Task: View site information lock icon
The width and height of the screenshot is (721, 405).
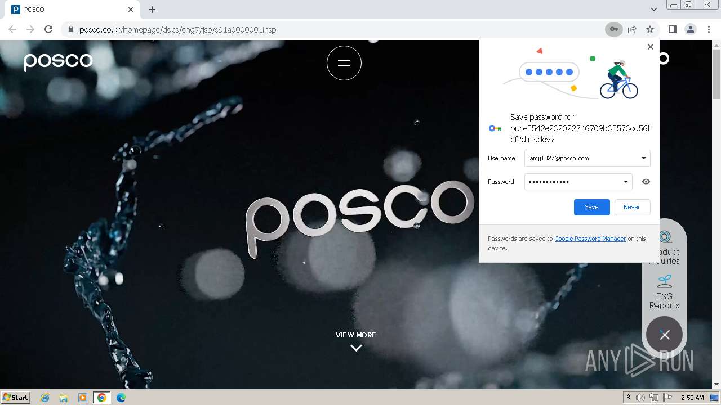Action: point(70,29)
